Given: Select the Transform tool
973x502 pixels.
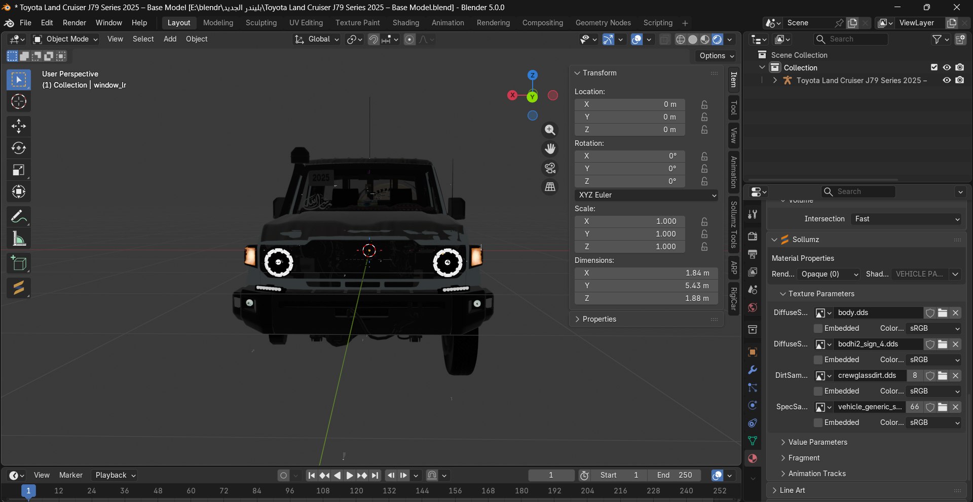Looking at the screenshot, I should coord(19,192).
